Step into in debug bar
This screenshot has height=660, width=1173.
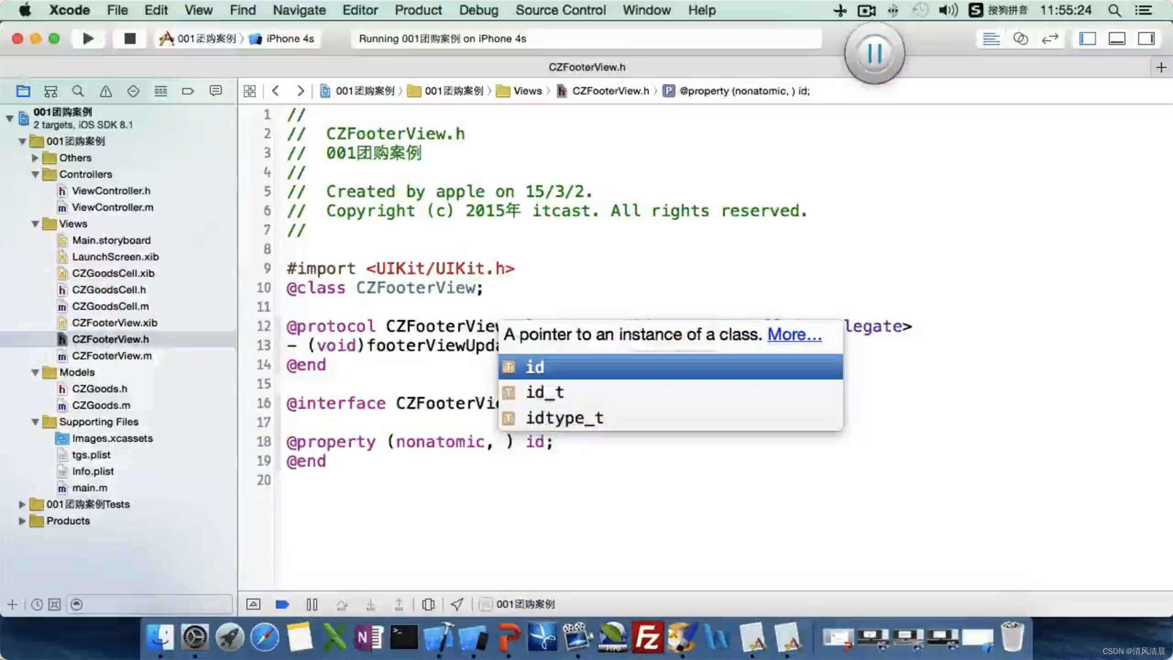tap(371, 604)
